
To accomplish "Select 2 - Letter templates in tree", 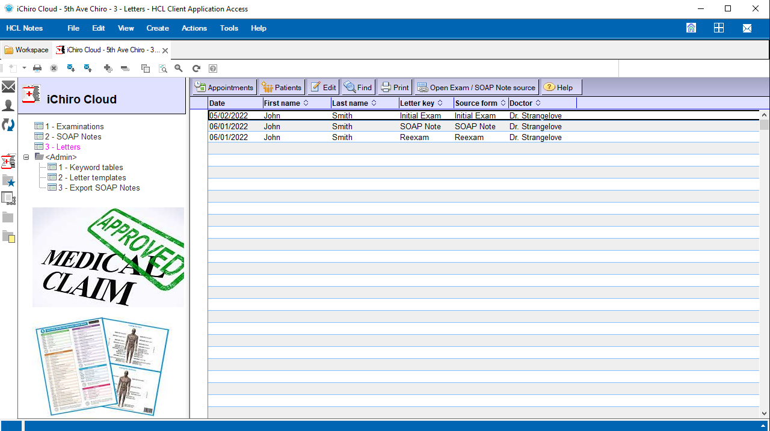I will 92,177.
